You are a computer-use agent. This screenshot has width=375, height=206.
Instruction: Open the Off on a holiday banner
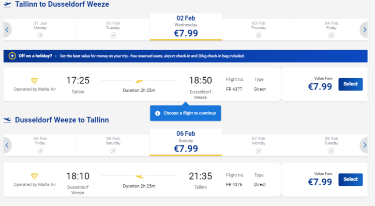pyautogui.click(x=185, y=56)
